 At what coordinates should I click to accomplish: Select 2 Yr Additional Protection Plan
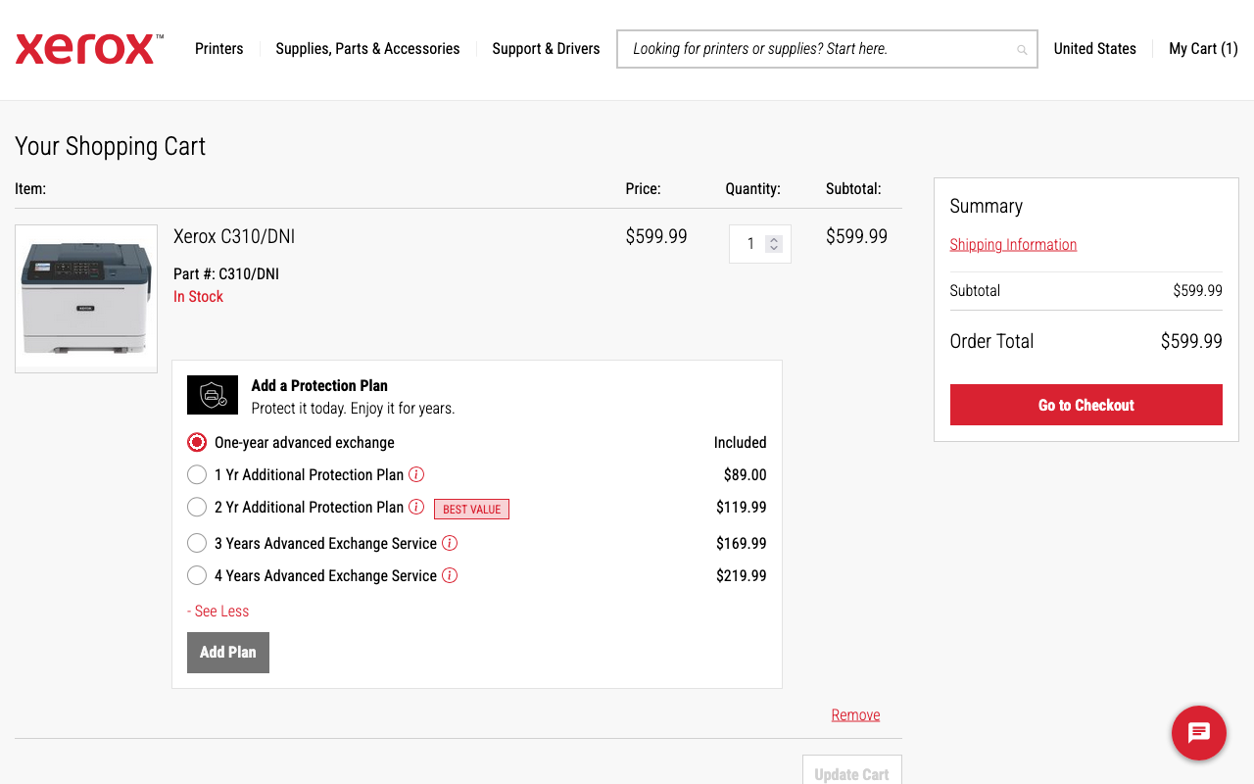tap(197, 508)
